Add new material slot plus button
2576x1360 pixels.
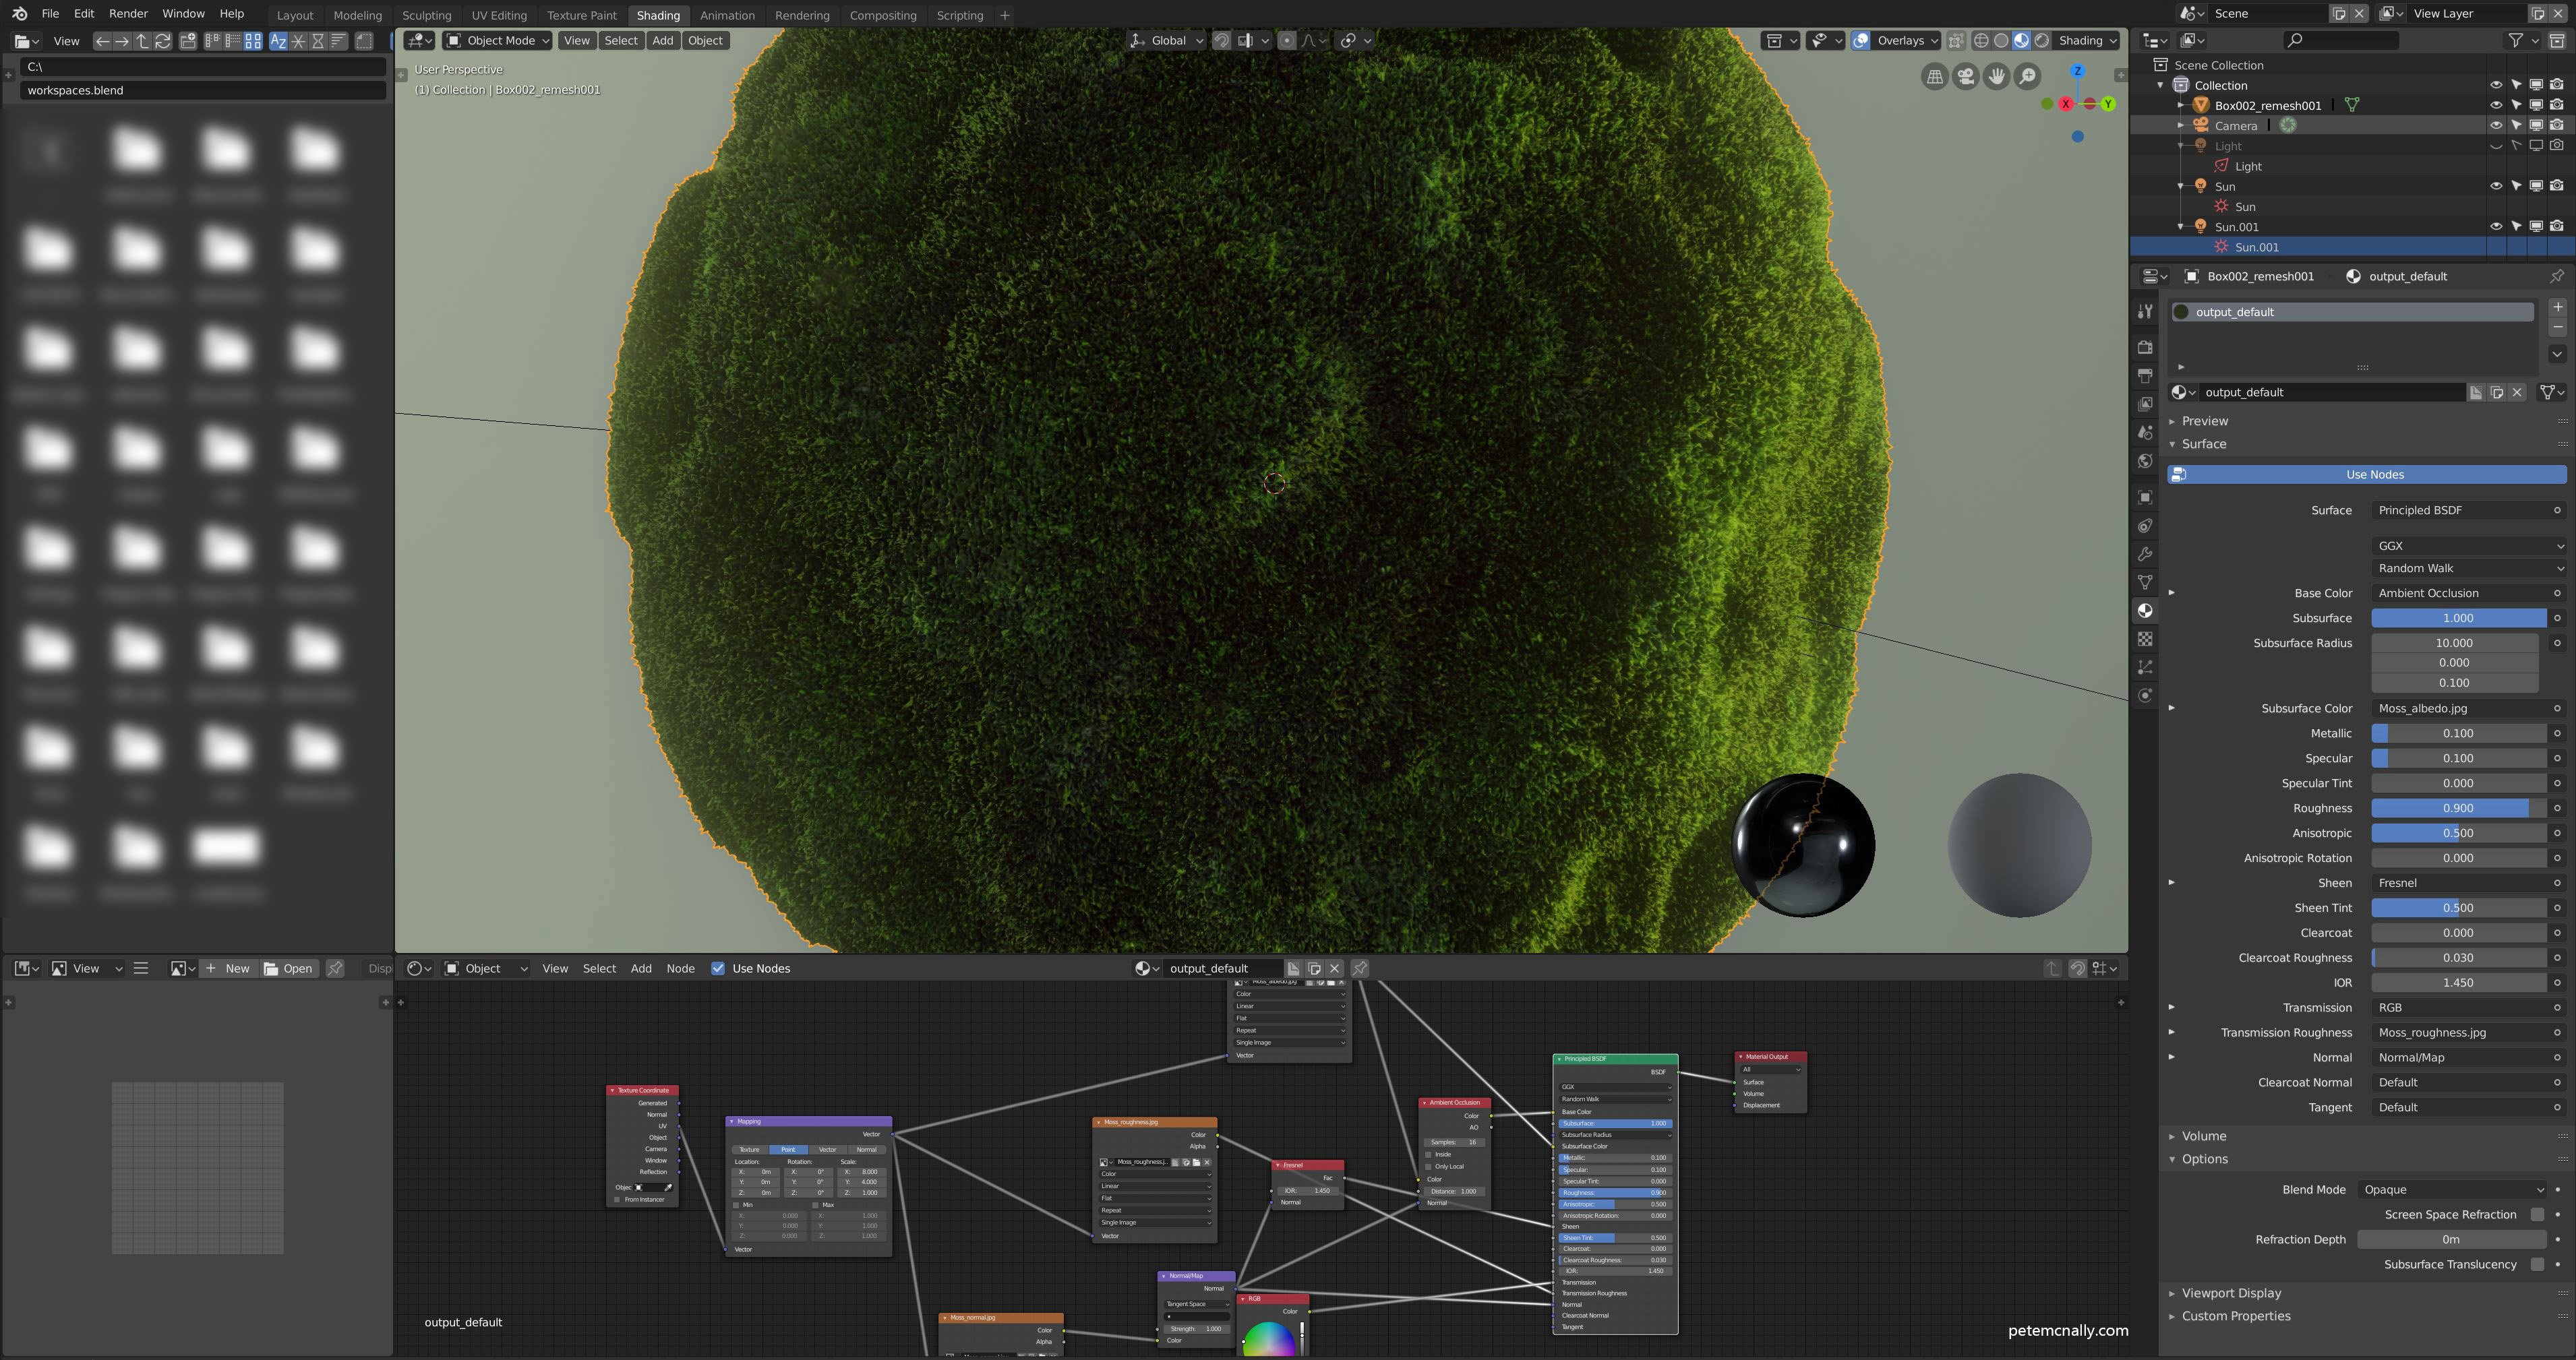[2557, 307]
